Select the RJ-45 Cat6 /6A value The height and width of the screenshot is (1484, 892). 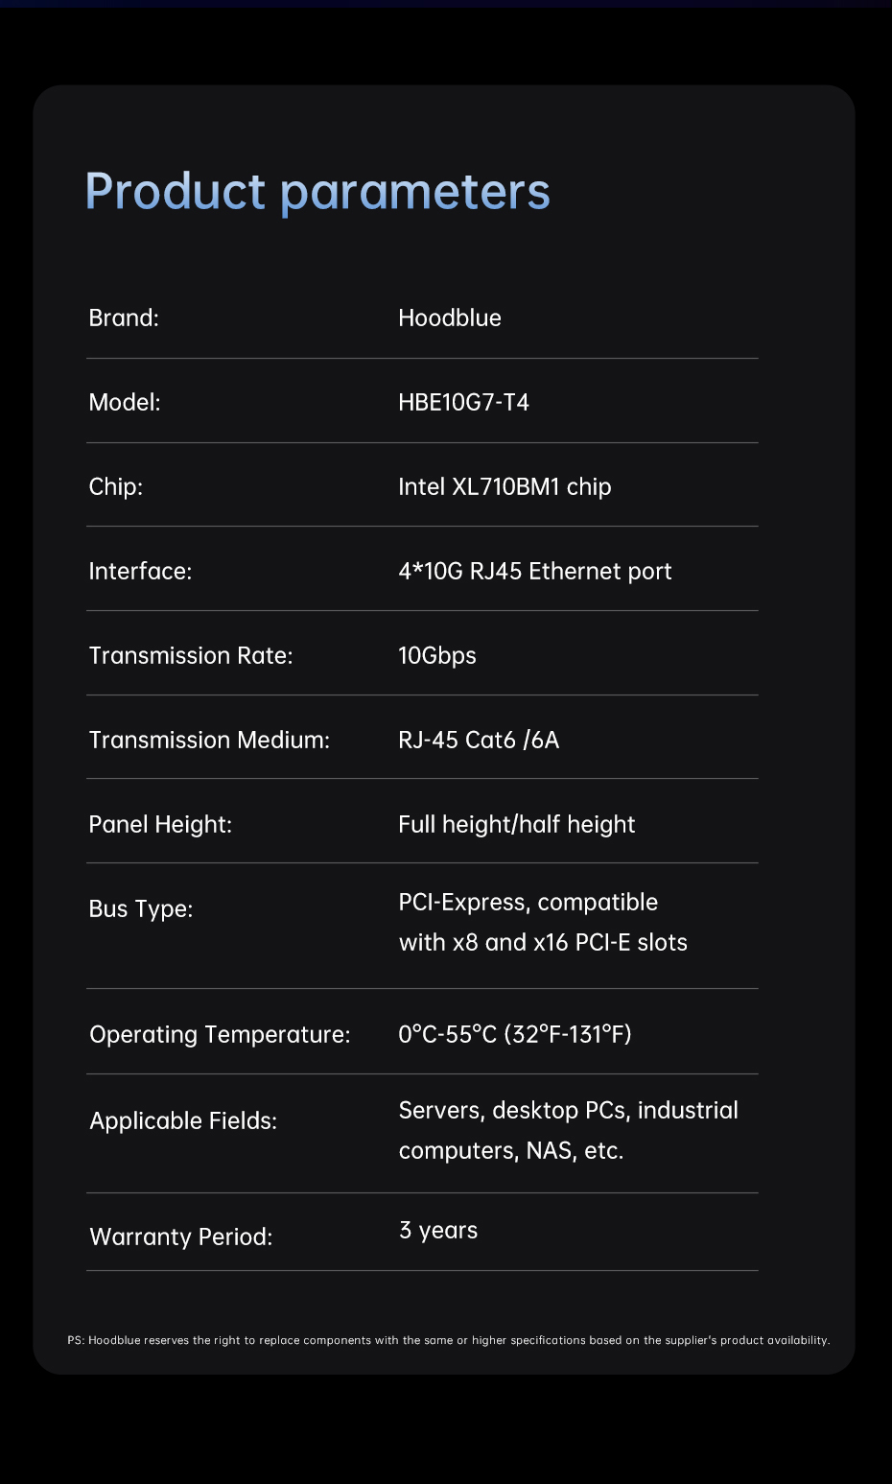479,740
